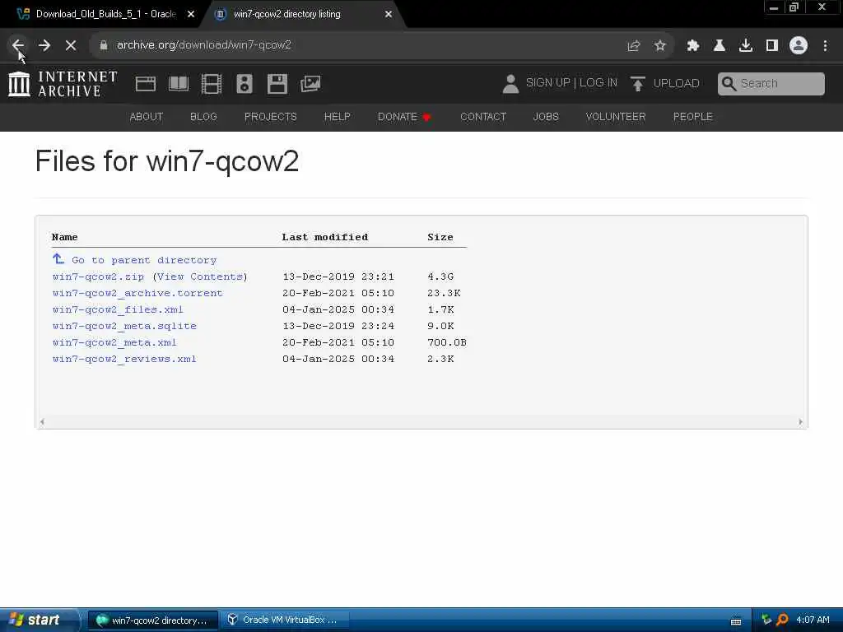Share this page via the share icon
This screenshot has height=632, width=843.
[633, 46]
